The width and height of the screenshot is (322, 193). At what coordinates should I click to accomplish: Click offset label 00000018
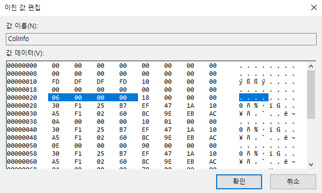coord(22,90)
